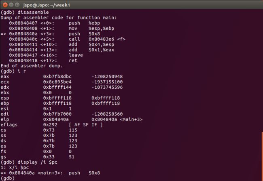Click the decimal value -1208250948
Image resolution: width=263 pixels, height=181 pixels.
(107, 77)
